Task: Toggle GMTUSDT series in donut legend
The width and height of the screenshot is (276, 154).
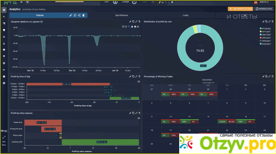Action: 265,35
